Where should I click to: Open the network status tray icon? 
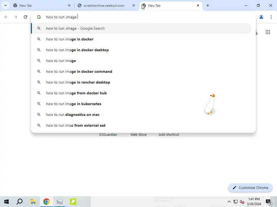236,202
